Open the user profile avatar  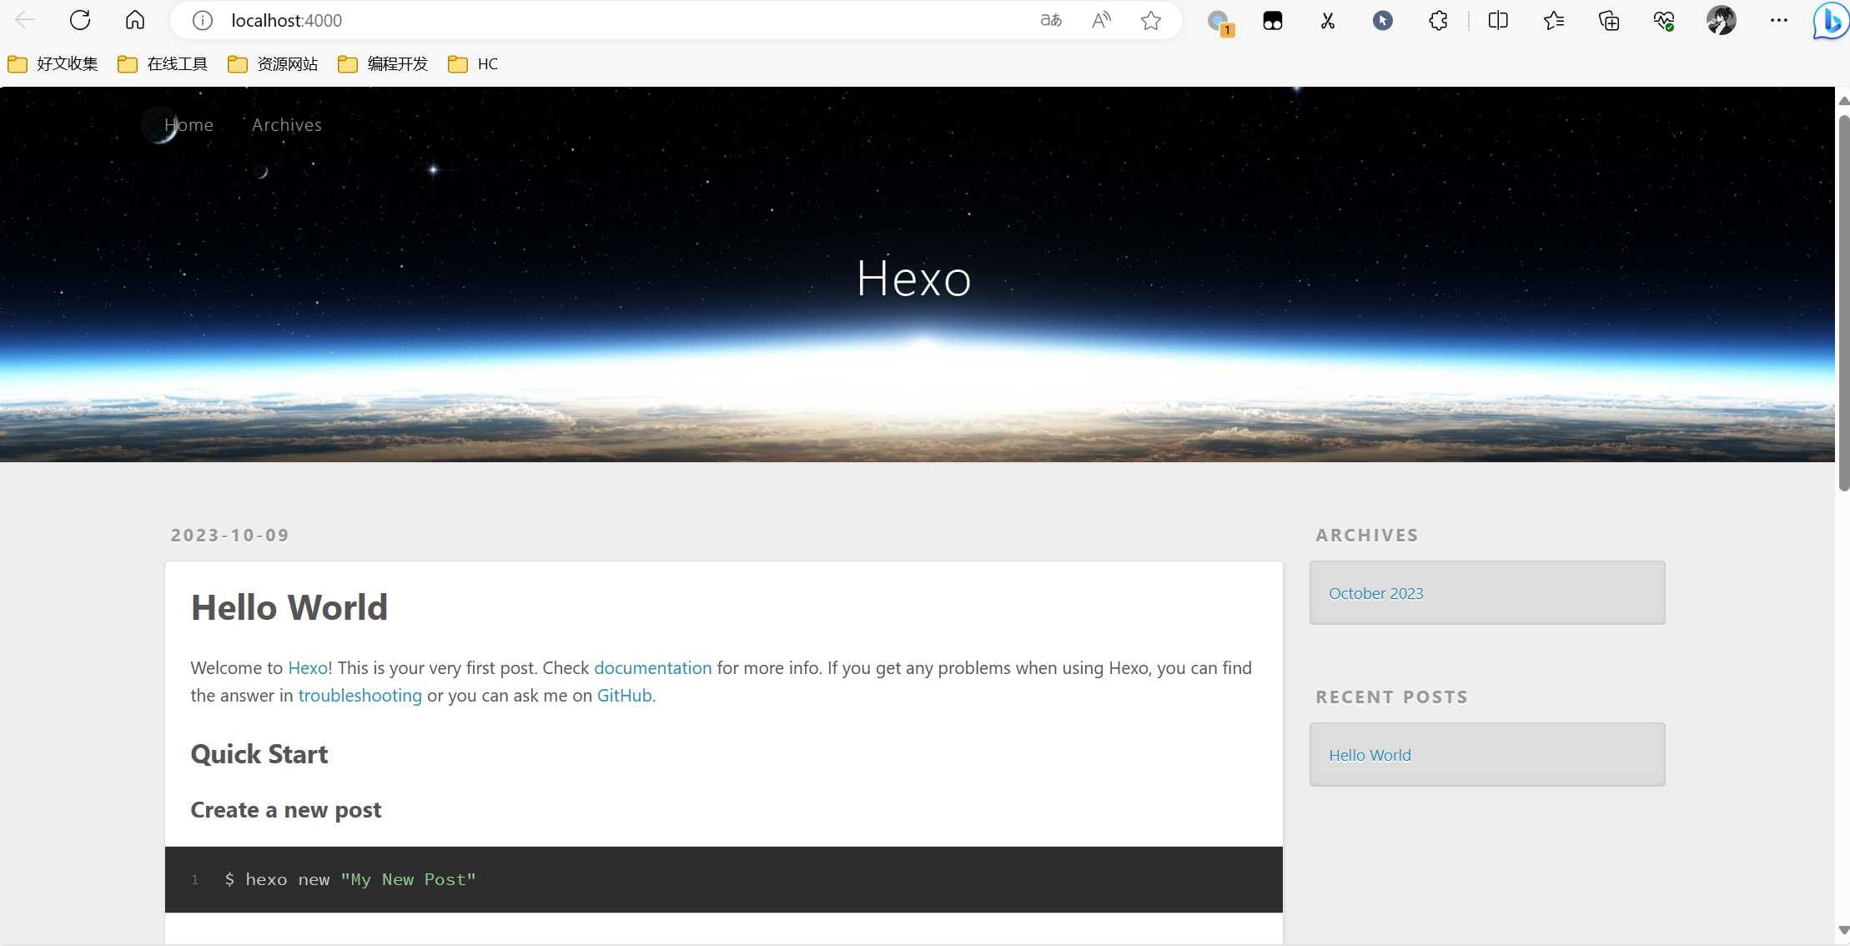point(1721,20)
